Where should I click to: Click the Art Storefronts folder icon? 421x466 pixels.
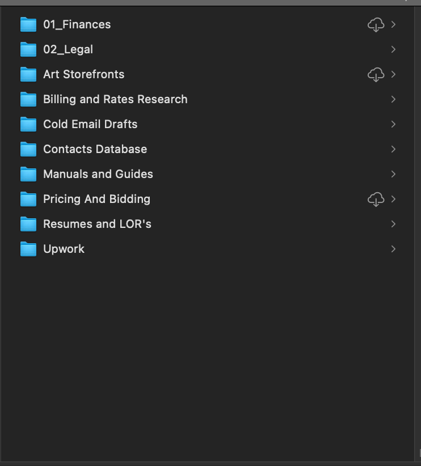(x=28, y=75)
